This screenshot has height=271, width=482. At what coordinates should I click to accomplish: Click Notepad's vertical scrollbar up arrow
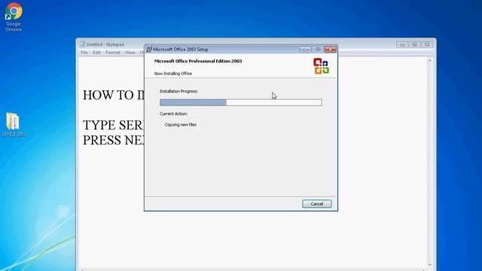click(x=430, y=60)
